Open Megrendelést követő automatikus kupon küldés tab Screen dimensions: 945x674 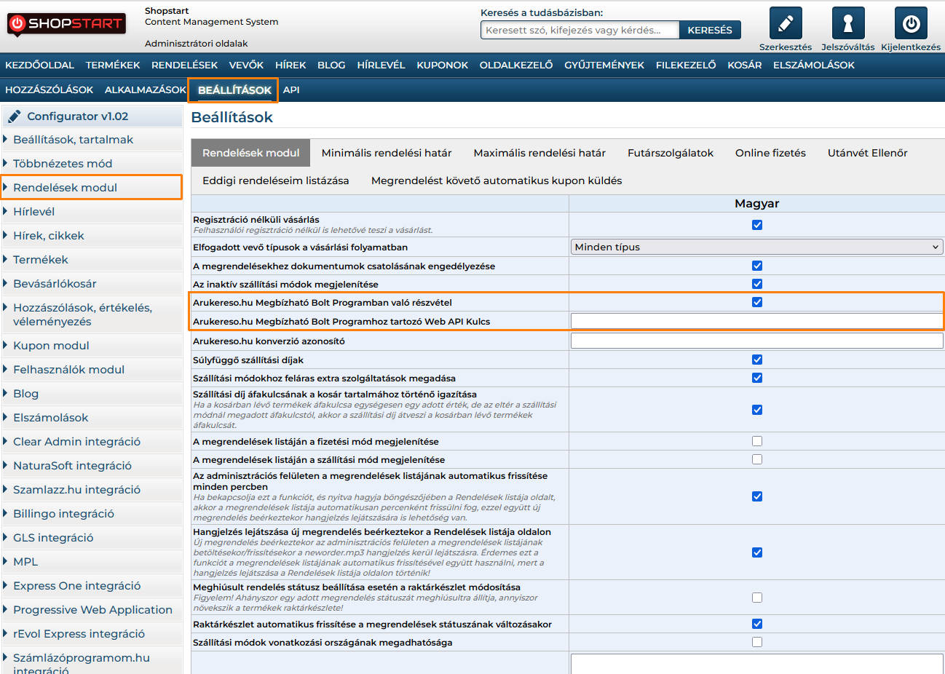coord(497,181)
